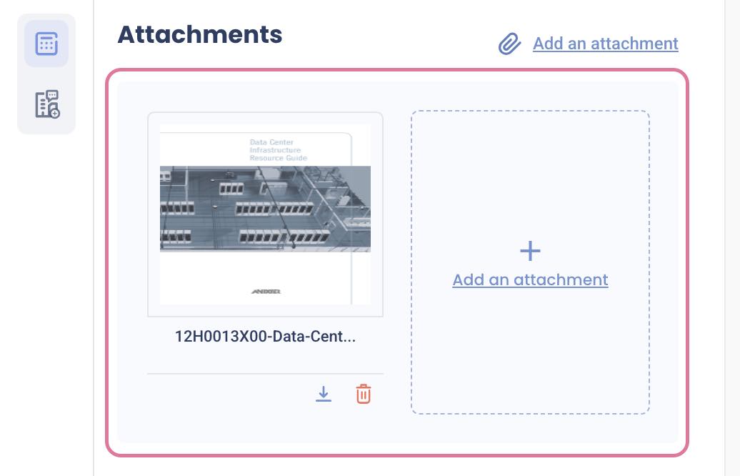Click the paperclip icon next to Add an attachment
740x476 pixels.
pyautogui.click(x=509, y=44)
